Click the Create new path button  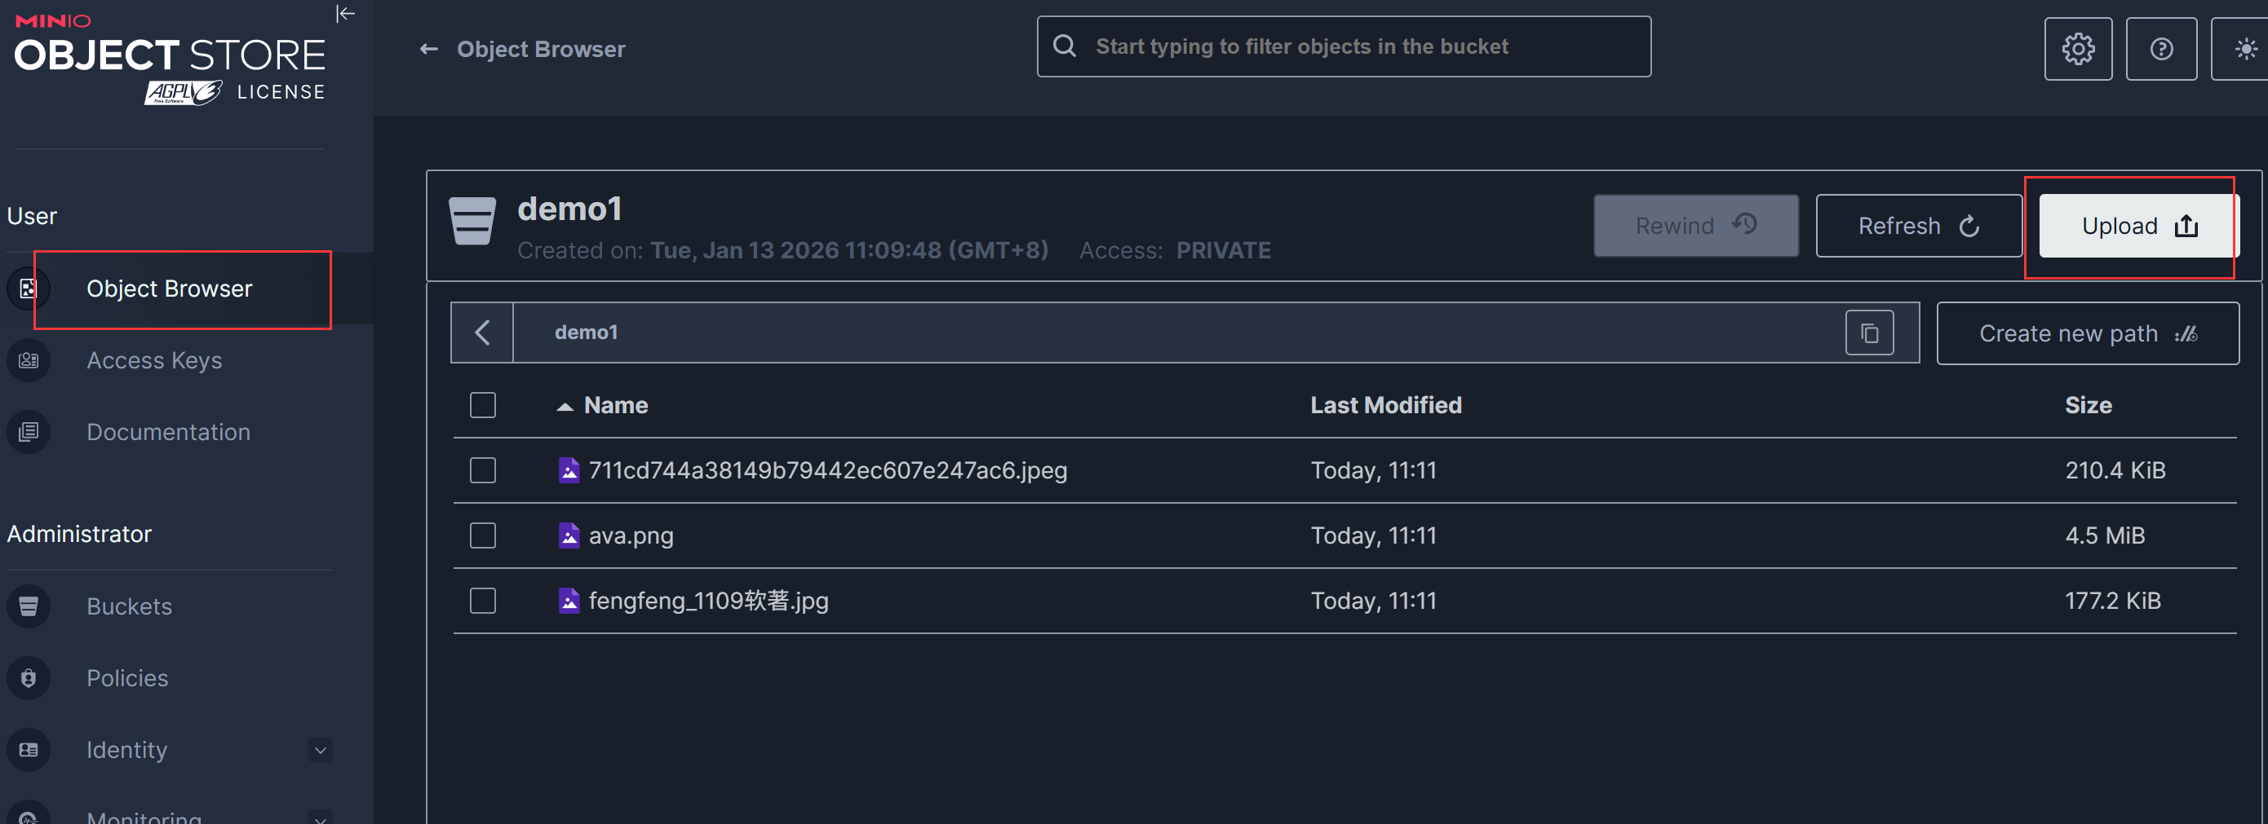pyautogui.click(x=2087, y=333)
